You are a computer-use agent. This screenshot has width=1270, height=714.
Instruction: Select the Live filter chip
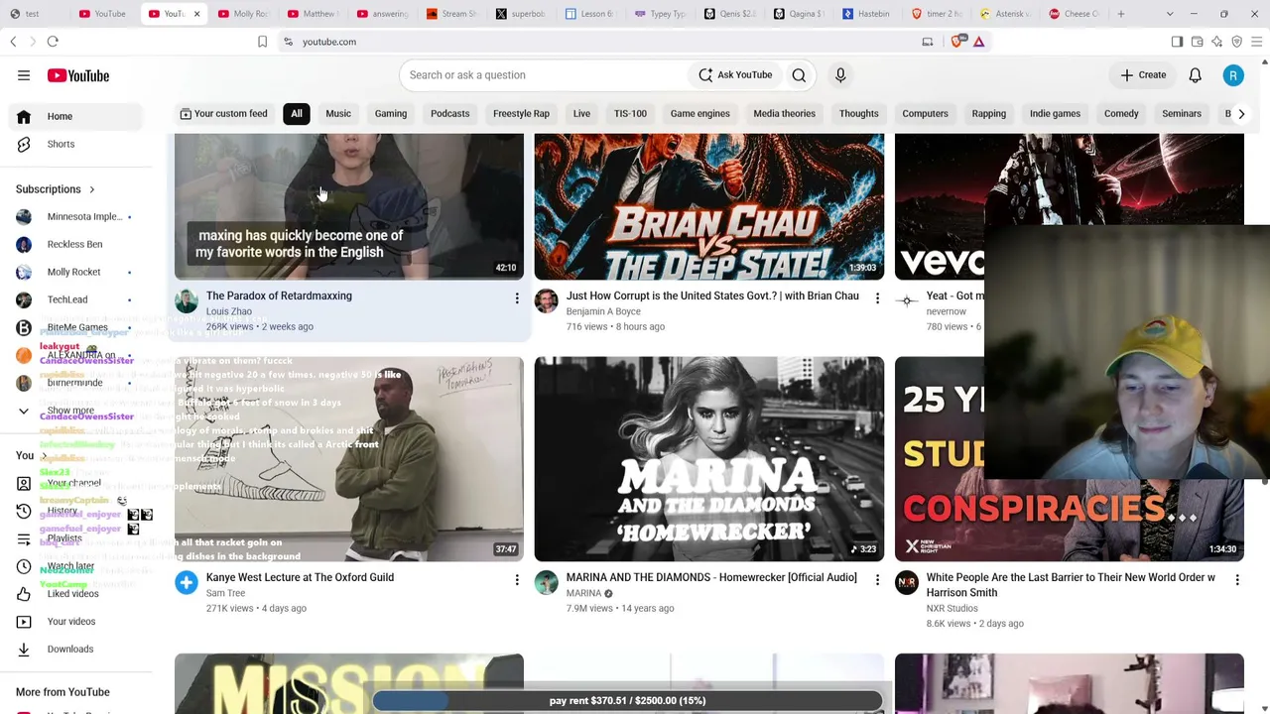[x=581, y=114]
